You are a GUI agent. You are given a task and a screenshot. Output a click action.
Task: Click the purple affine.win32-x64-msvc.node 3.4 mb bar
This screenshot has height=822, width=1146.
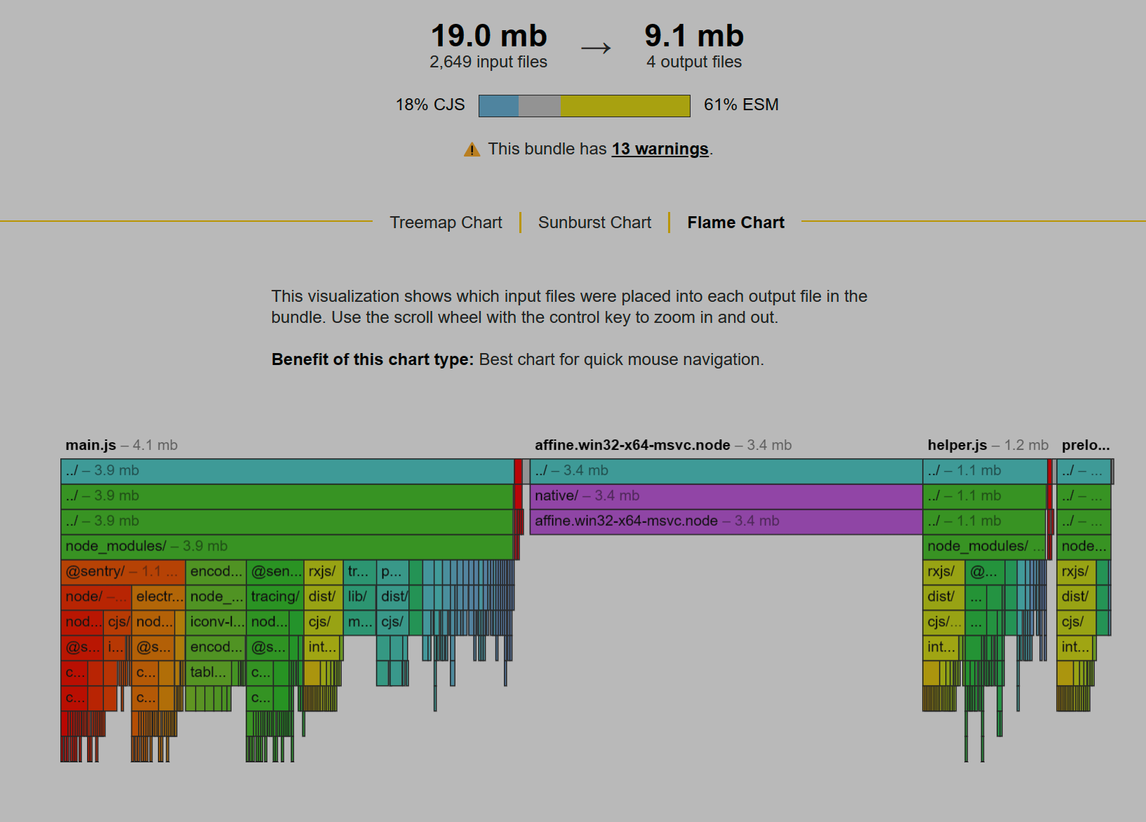[725, 521]
